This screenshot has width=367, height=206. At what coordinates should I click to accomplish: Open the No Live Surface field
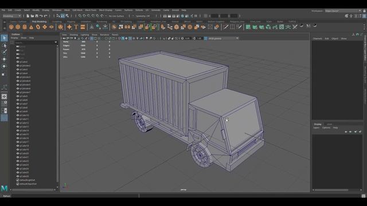tap(116, 16)
